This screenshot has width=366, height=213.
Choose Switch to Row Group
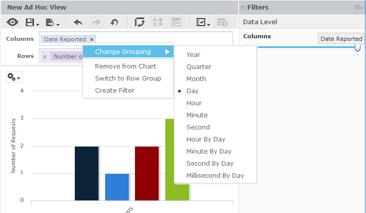(x=128, y=79)
